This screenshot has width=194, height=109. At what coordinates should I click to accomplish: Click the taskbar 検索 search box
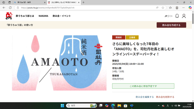(x=82, y=106)
